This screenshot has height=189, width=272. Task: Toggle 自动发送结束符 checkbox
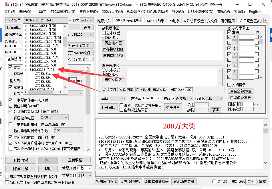122,110
